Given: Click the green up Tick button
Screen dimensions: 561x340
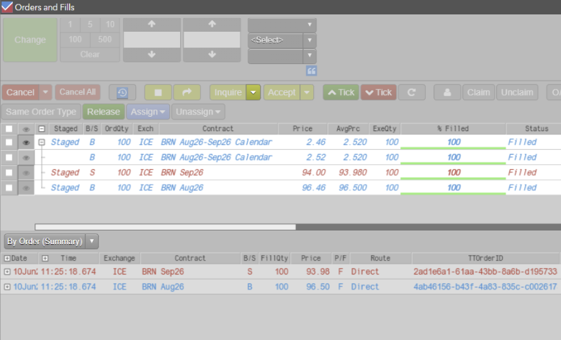Looking at the screenshot, I should click(x=341, y=92).
